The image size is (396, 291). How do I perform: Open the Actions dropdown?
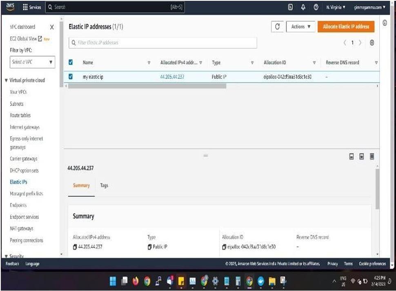(x=300, y=27)
